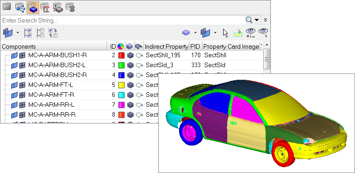The image size is (355, 173).
Task: Sort by Property Card Image column header
Action: tap(231, 46)
